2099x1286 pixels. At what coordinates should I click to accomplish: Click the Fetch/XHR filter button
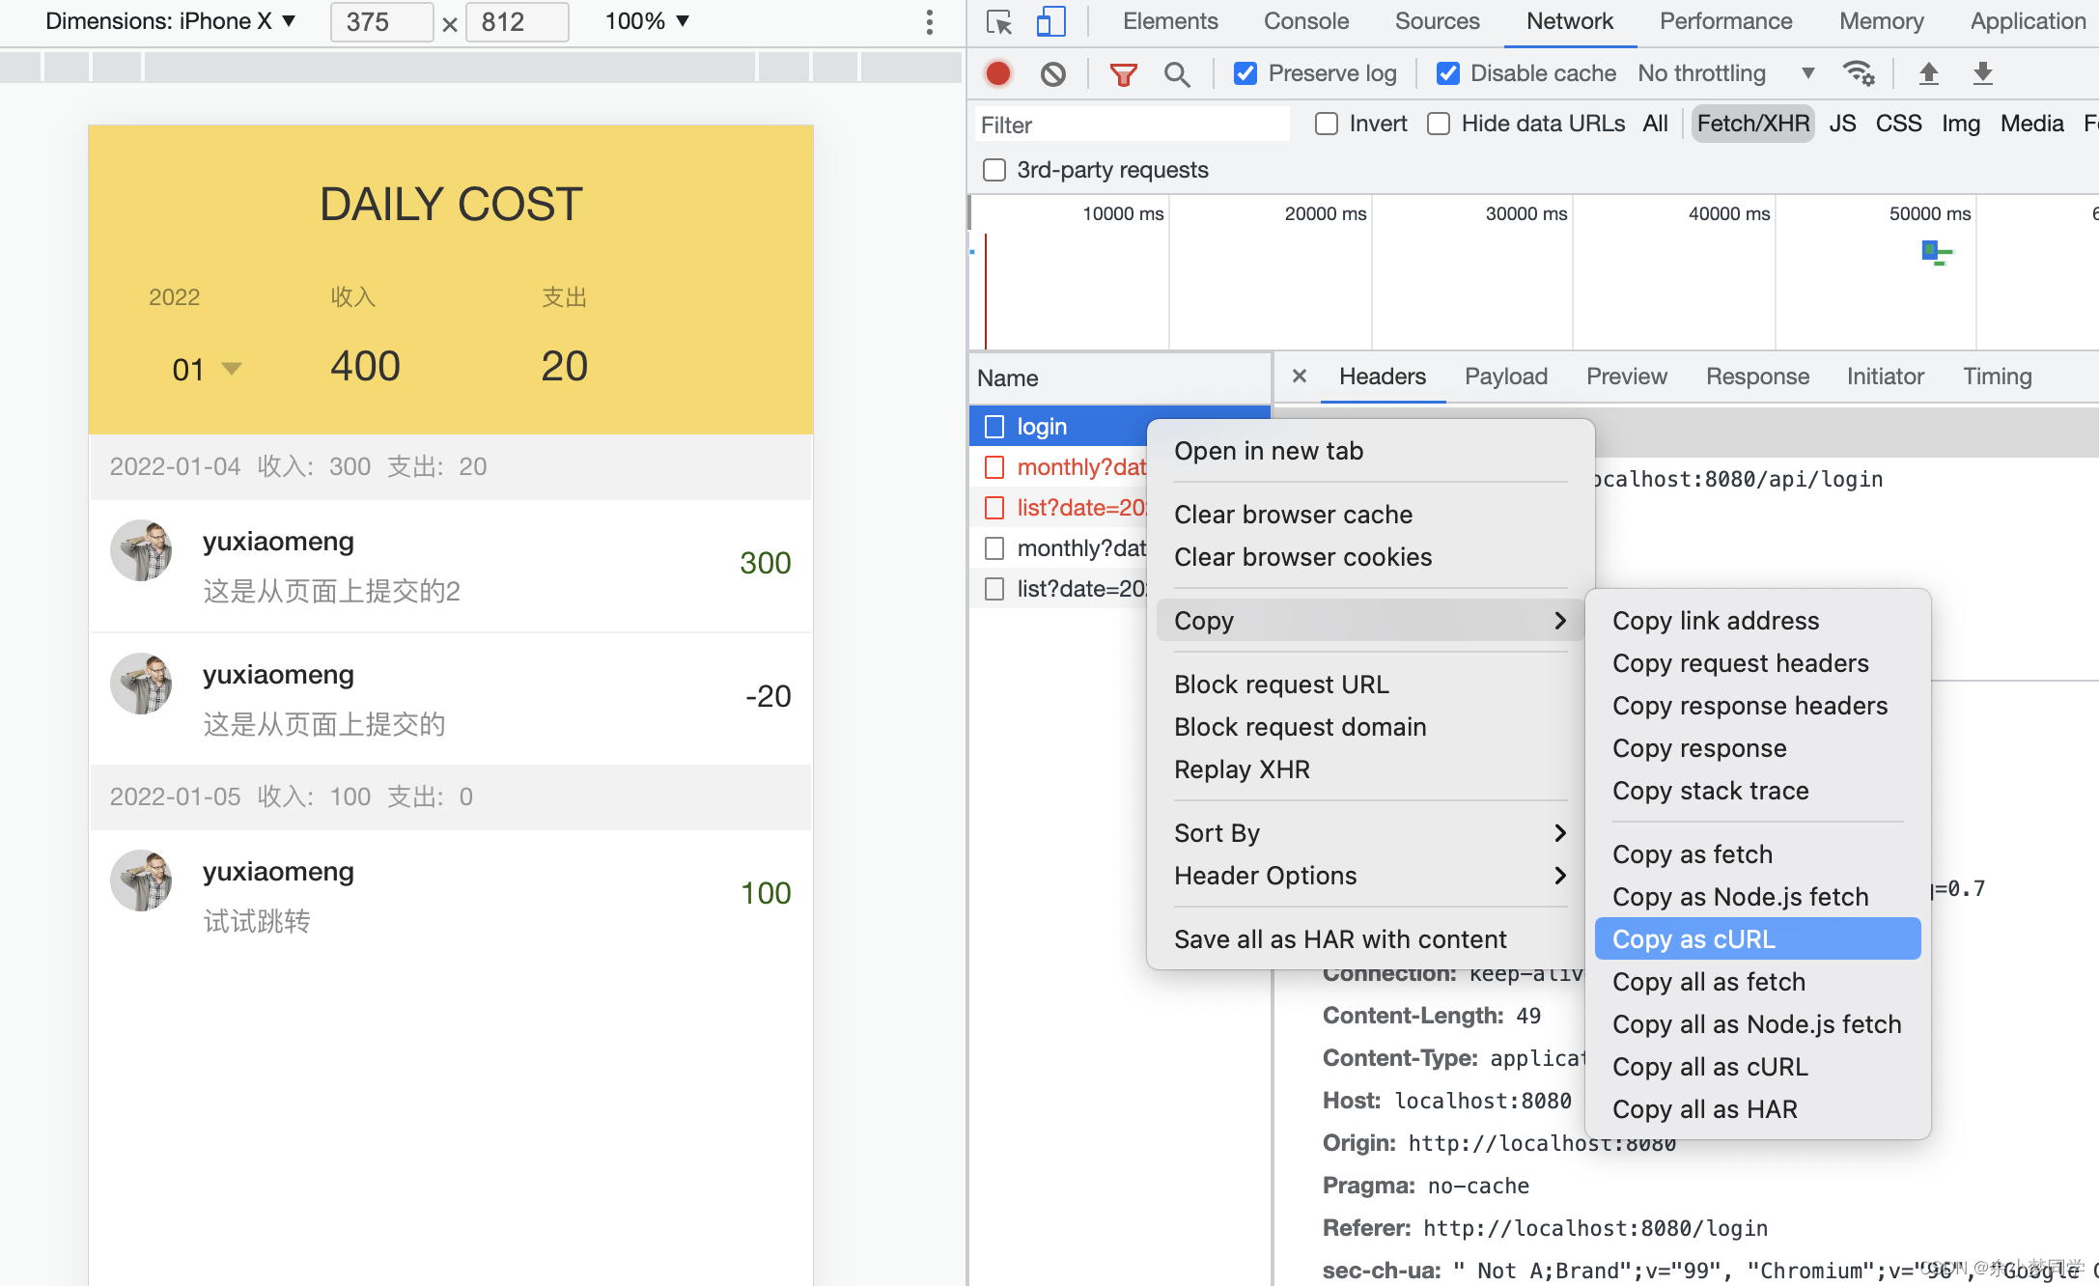[x=1752, y=124]
